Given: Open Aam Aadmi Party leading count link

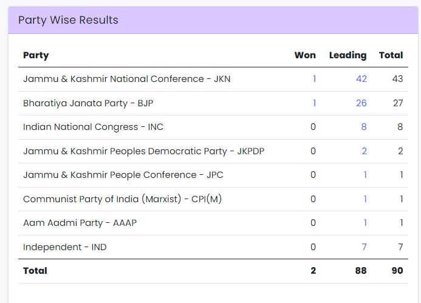Looking at the screenshot, I should [x=365, y=223].
